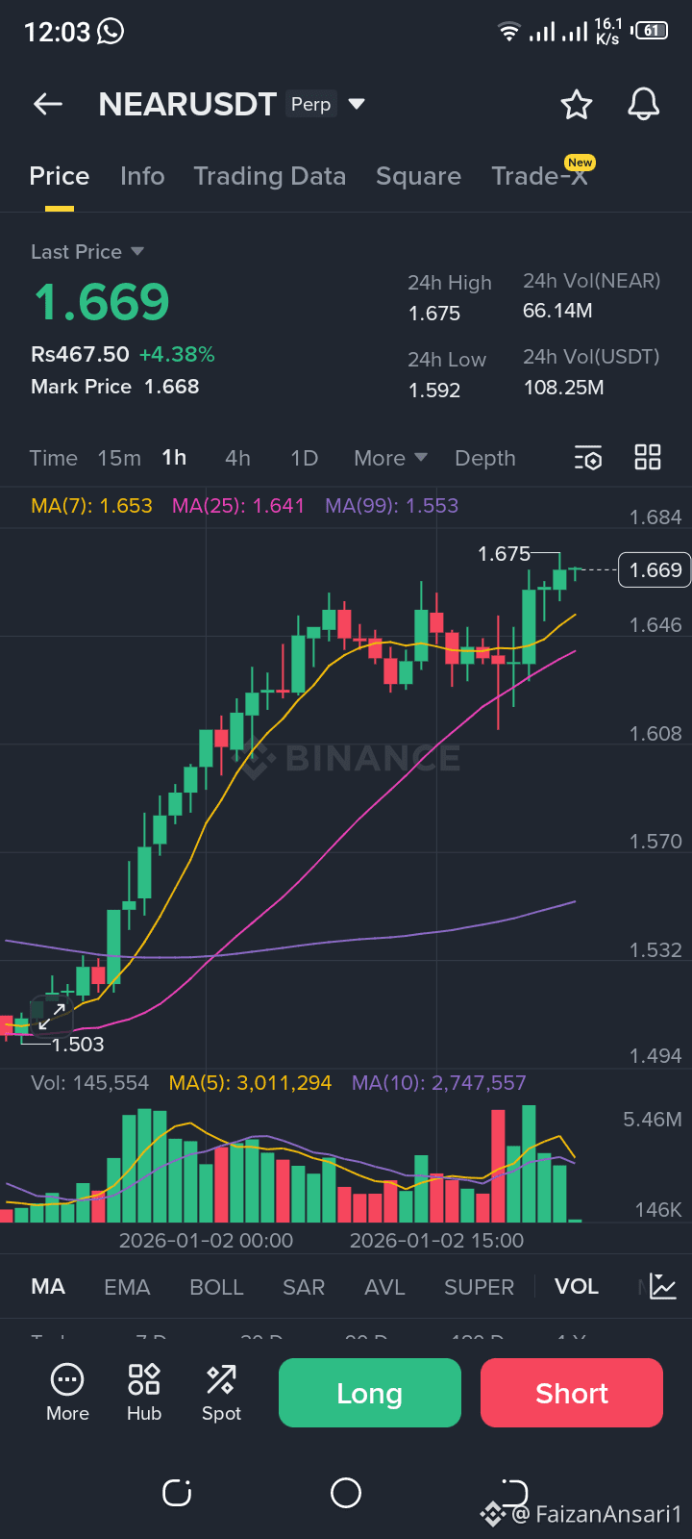Open price alert bell icon
Image resolution: width=692 pixels, height=1539 pixels.
[644, 104]
